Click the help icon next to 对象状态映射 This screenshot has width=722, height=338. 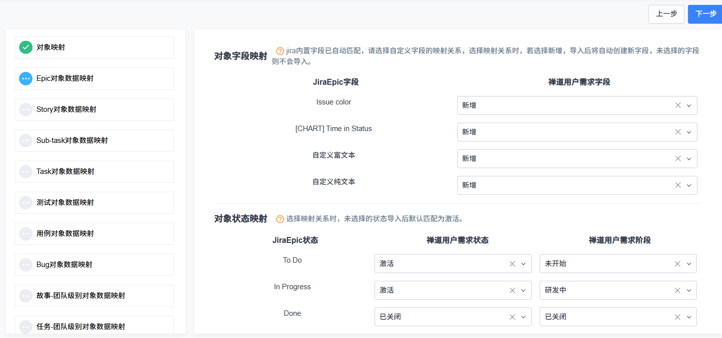click(280, 219)
